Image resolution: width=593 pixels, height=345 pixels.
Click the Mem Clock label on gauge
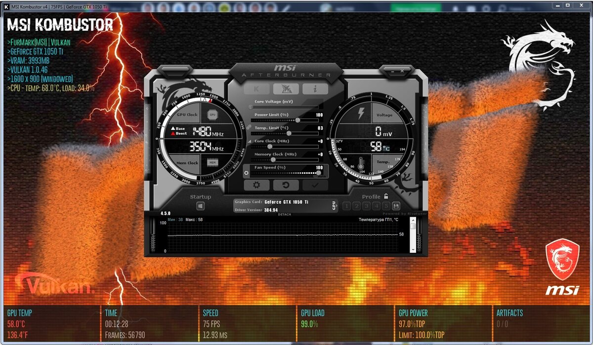pos(187,162)
